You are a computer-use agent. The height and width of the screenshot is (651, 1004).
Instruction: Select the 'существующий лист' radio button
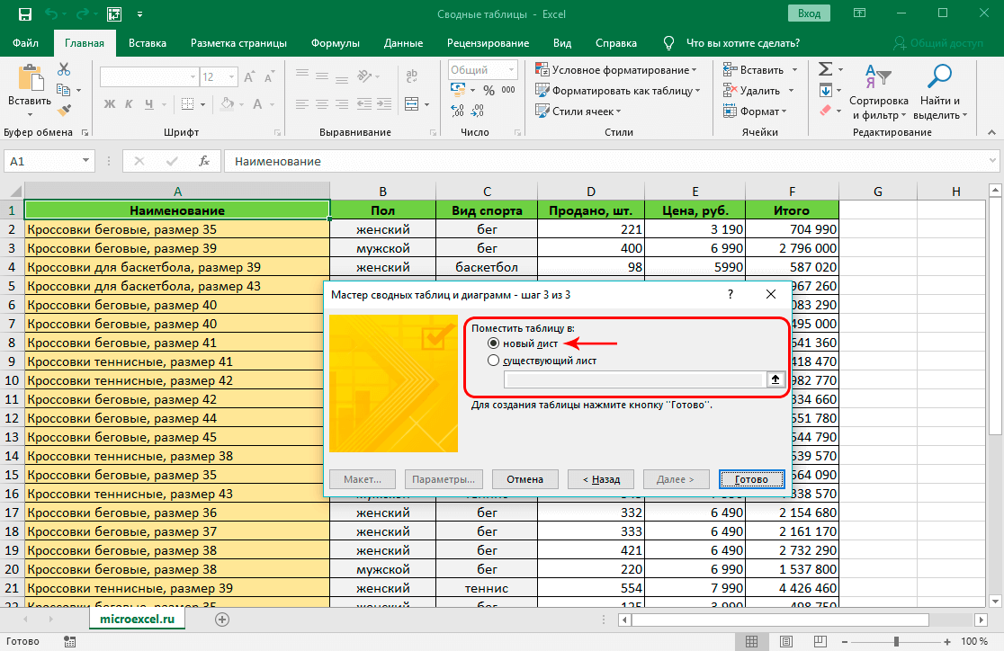pos(492,361)
